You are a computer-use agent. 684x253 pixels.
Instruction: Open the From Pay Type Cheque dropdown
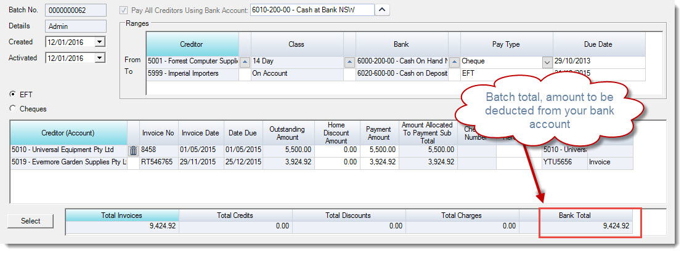point(547,62)
